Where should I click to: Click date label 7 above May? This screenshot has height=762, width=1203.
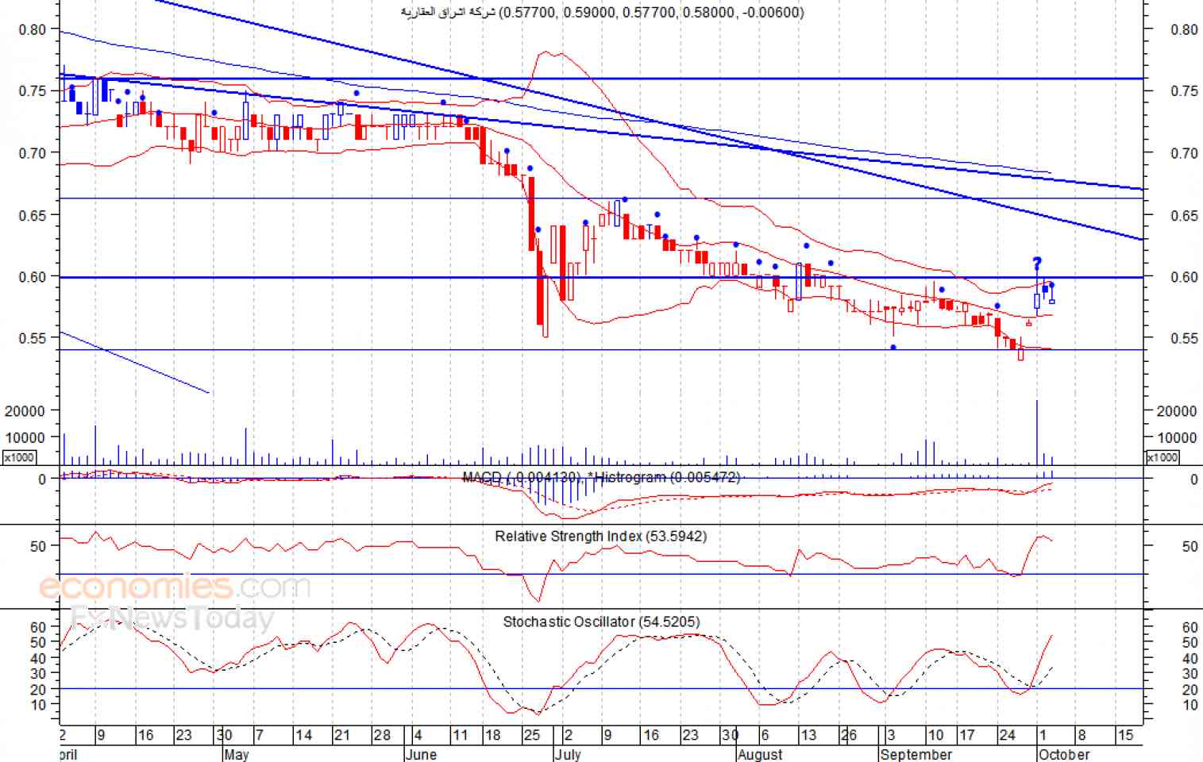click(x=260, y=735)
